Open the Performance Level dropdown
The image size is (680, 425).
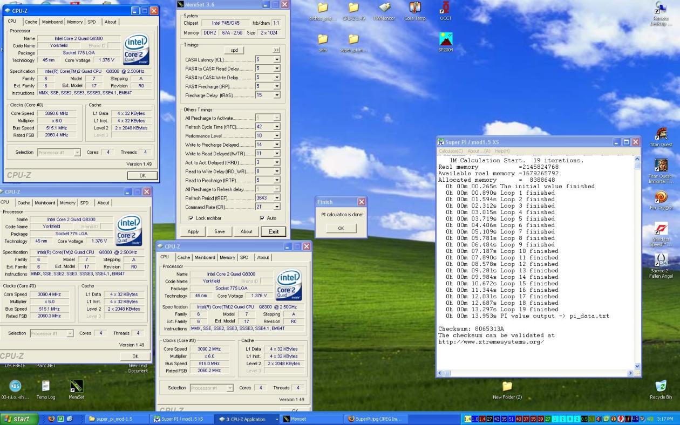click(277, 135)
